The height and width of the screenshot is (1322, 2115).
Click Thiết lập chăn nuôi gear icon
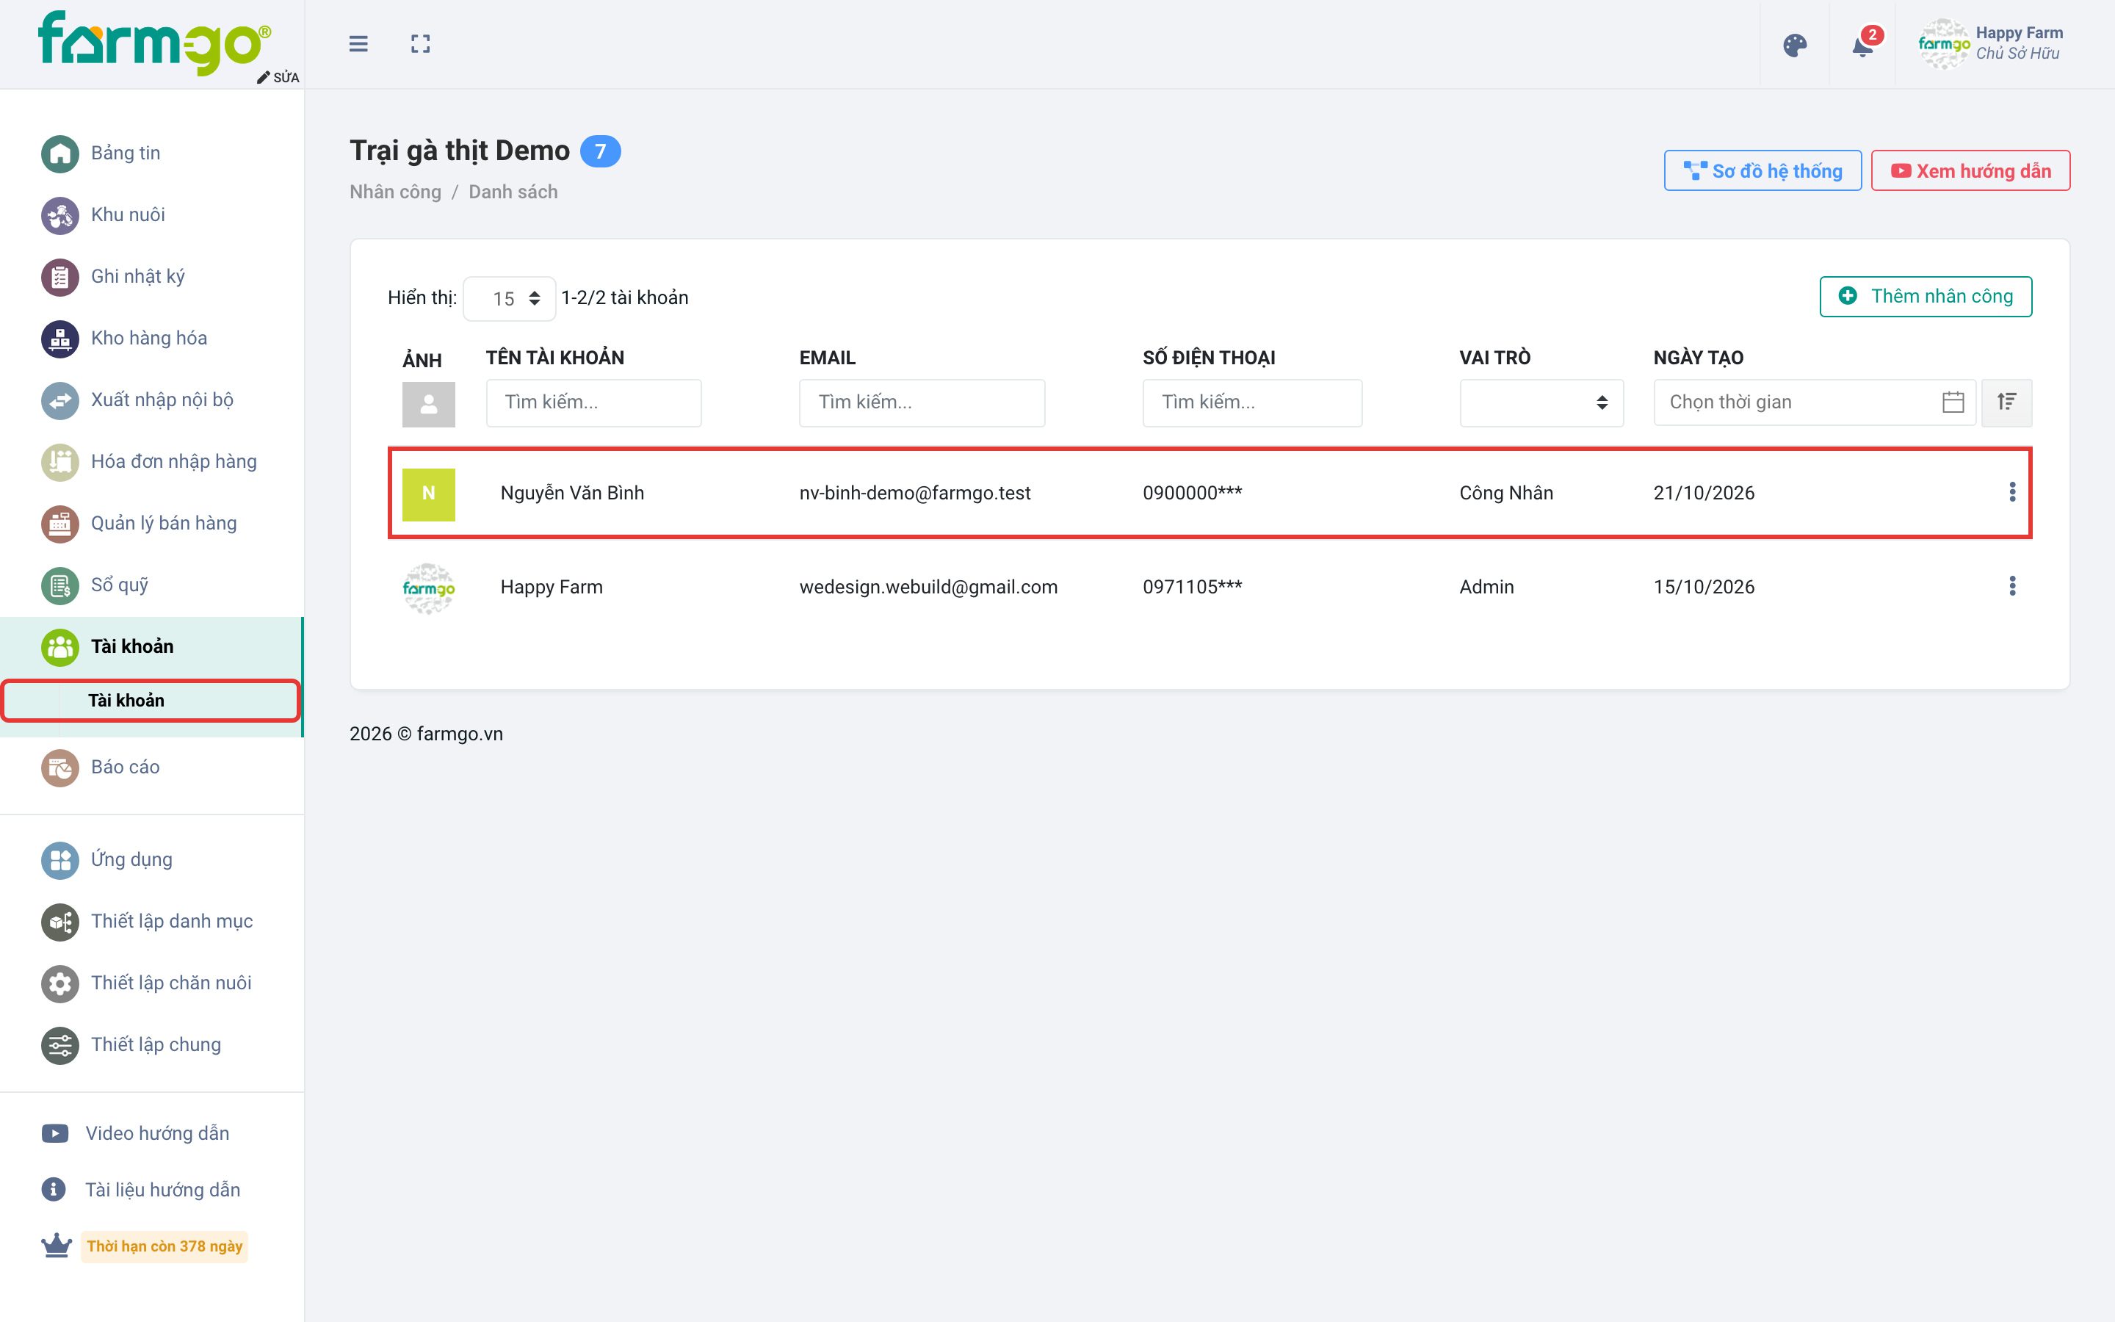(60, 983)
